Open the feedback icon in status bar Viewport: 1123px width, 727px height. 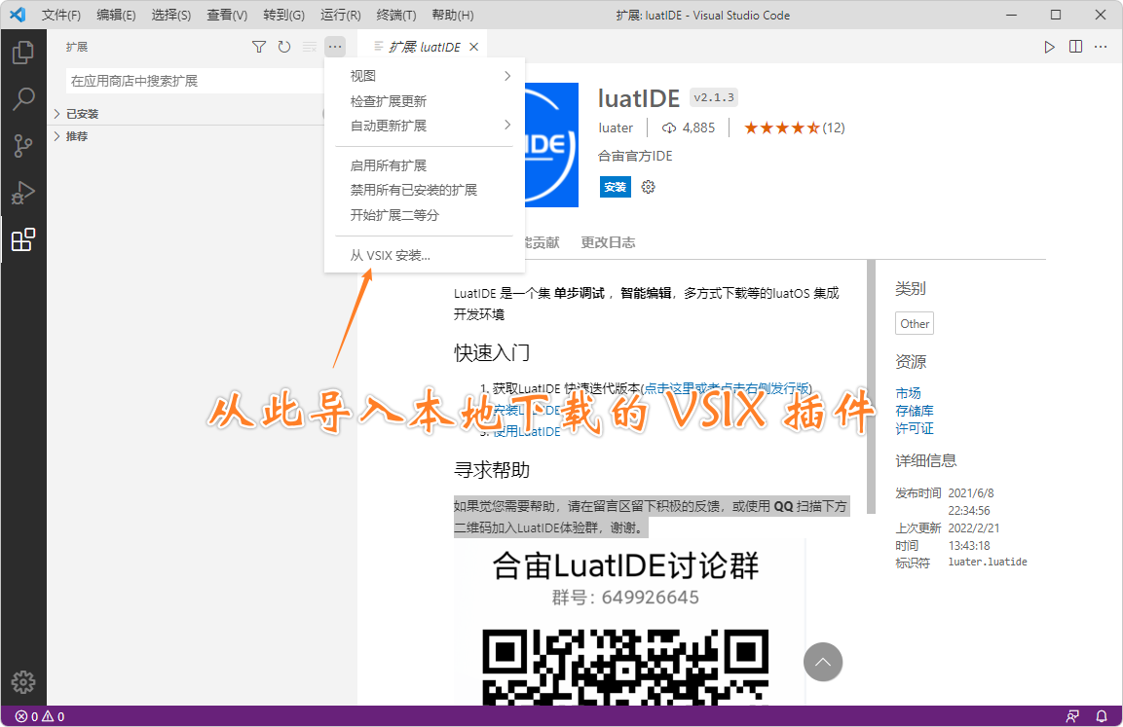click(x=1072, y=716)
